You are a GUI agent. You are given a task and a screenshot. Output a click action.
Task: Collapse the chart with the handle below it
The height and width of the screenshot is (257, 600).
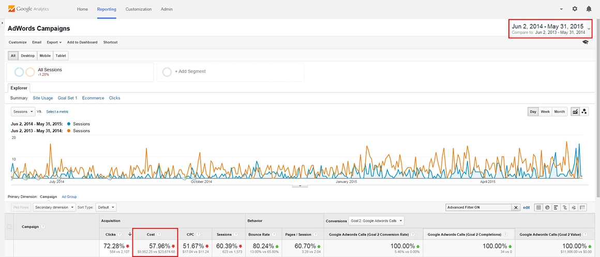(300, 186)
